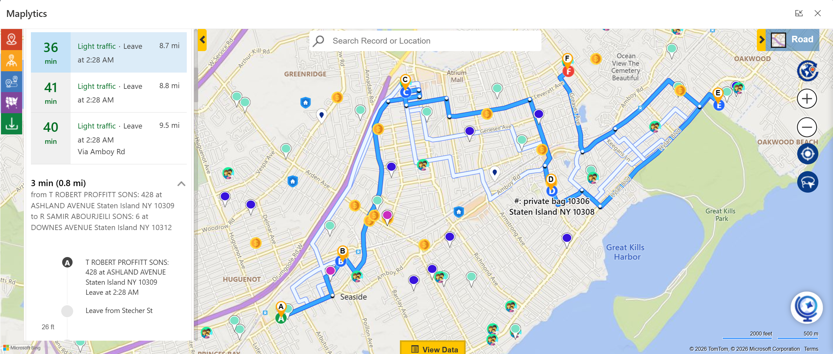Click the blue shield home icon near Greenridge
The width and height of the screenshot is (833, 354).
coord(305,103)
